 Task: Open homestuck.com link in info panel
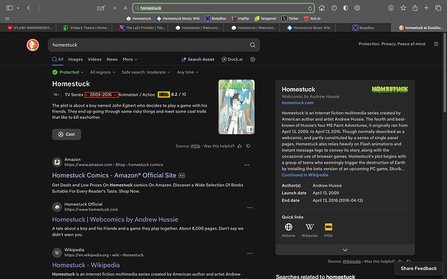297,102
